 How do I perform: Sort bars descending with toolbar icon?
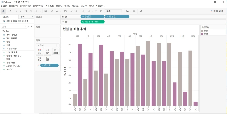click(x=76, y=11)
